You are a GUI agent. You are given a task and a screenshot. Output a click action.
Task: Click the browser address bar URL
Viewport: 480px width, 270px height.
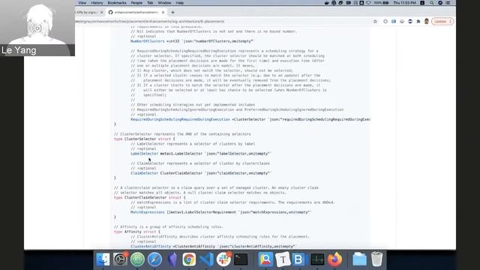pos(150,22)
